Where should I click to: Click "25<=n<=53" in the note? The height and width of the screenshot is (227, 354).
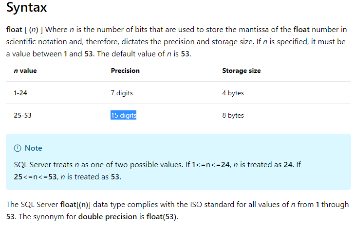click(x=35, y=177)
